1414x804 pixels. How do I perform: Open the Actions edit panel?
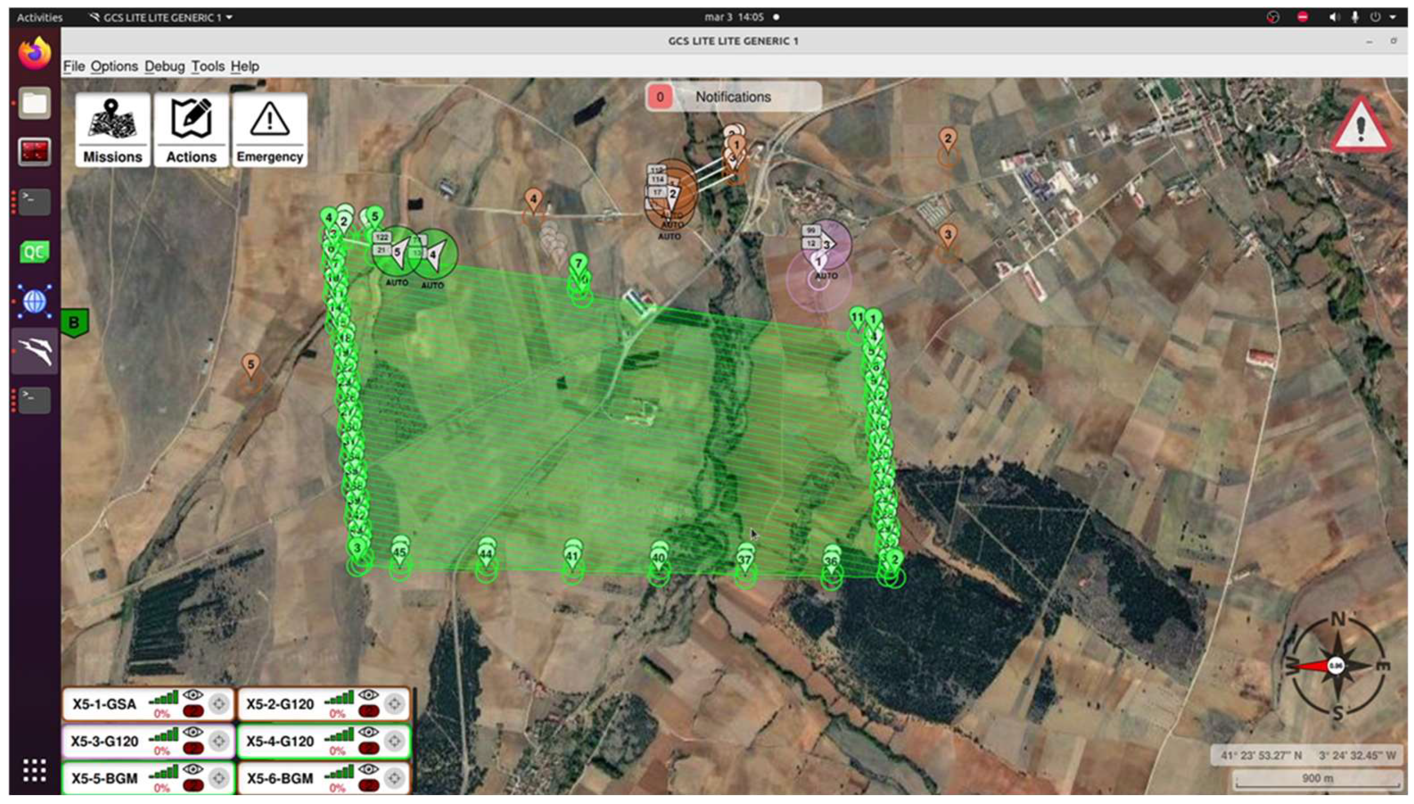191,130
